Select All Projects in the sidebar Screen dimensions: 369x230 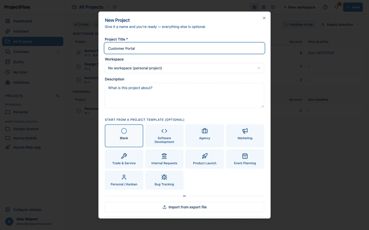pyautogui.click(x=33, y=41)
